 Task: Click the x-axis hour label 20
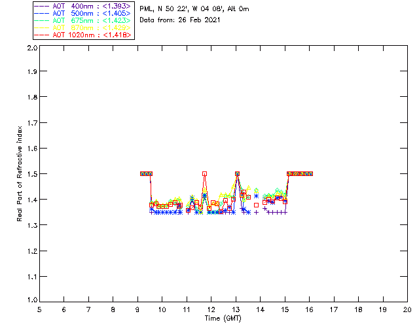coord(407,309)
